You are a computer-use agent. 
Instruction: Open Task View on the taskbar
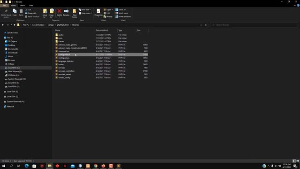tap(19, 166)
